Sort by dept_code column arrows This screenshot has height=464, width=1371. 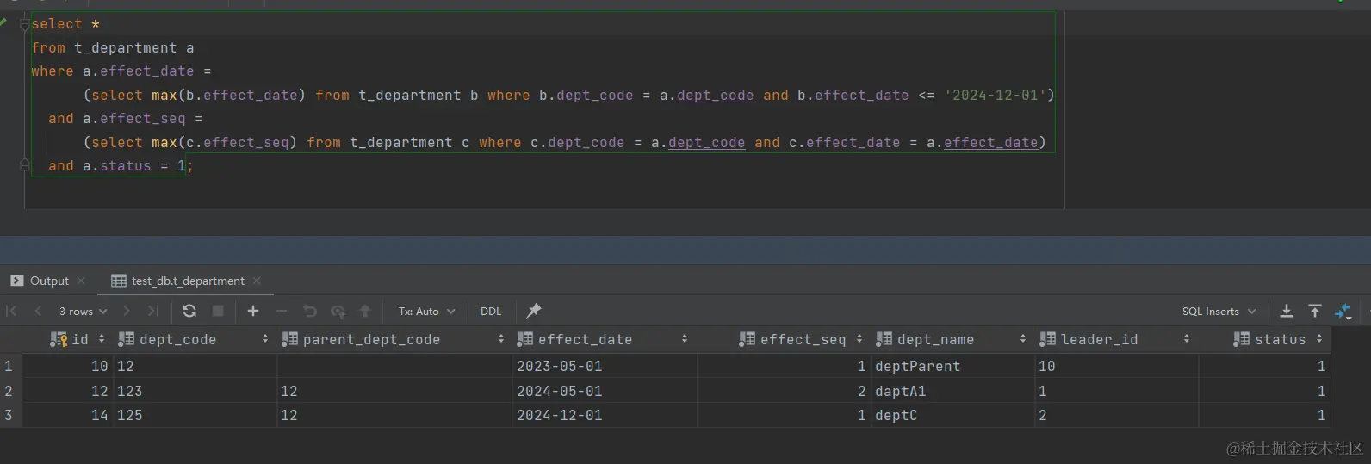264,339
